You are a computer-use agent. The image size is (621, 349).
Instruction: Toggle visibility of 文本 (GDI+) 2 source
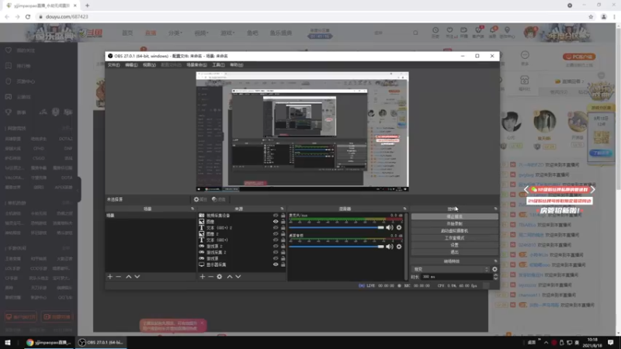point(276,227)
